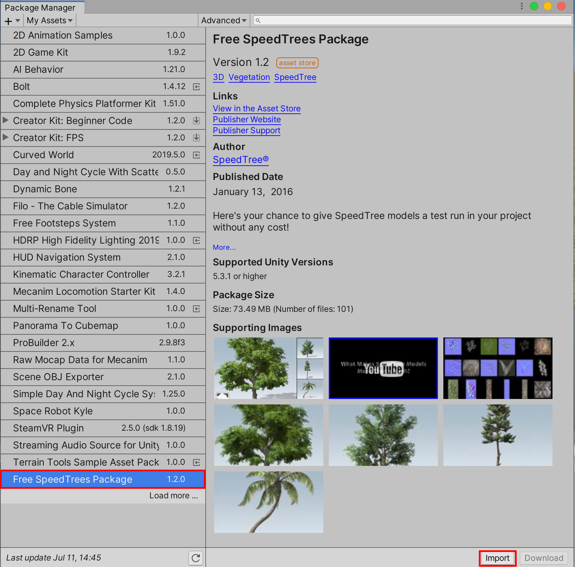The image size is (575, 567).
Task: Open View in the Asset Store link
Action: [x=256, y=109]
